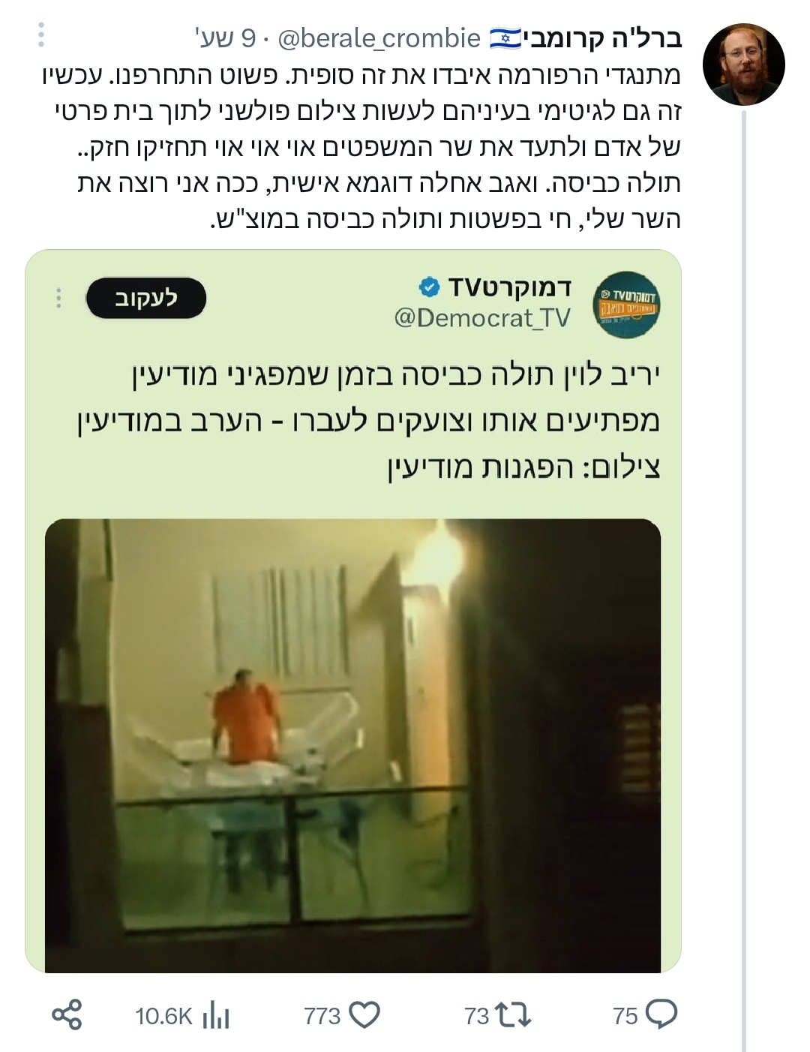Open view analytics bar-chart icon
This screenshot has width=810, height=1052.
(216, 1015)
